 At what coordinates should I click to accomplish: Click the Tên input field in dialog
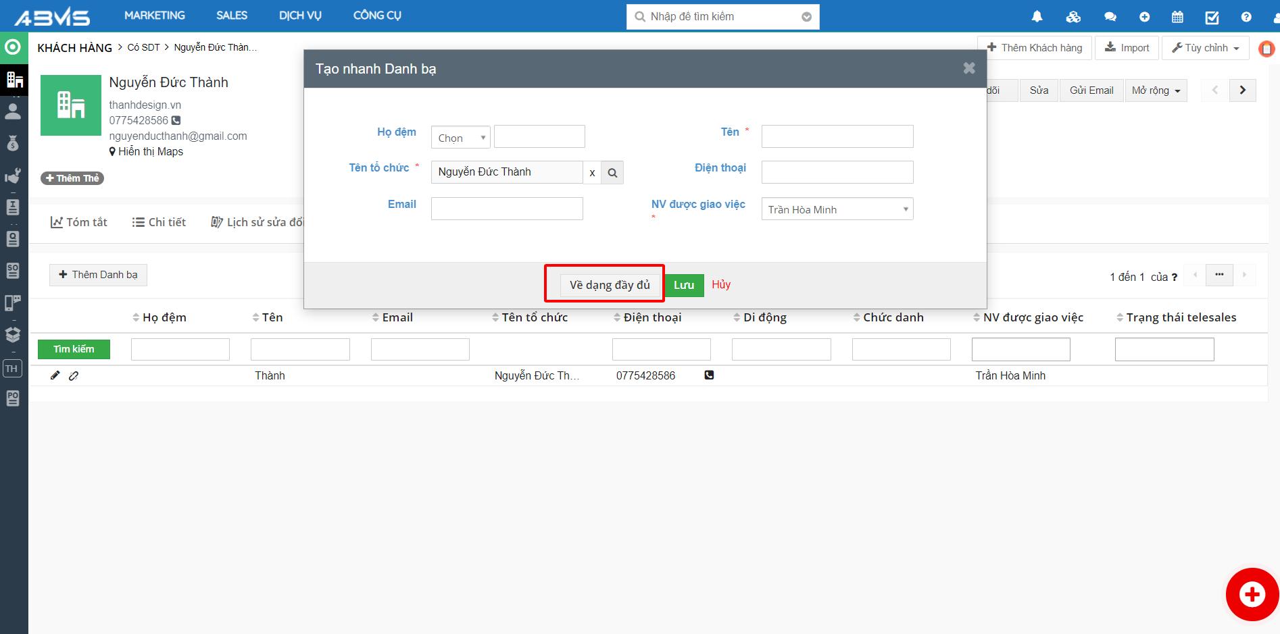837,136
